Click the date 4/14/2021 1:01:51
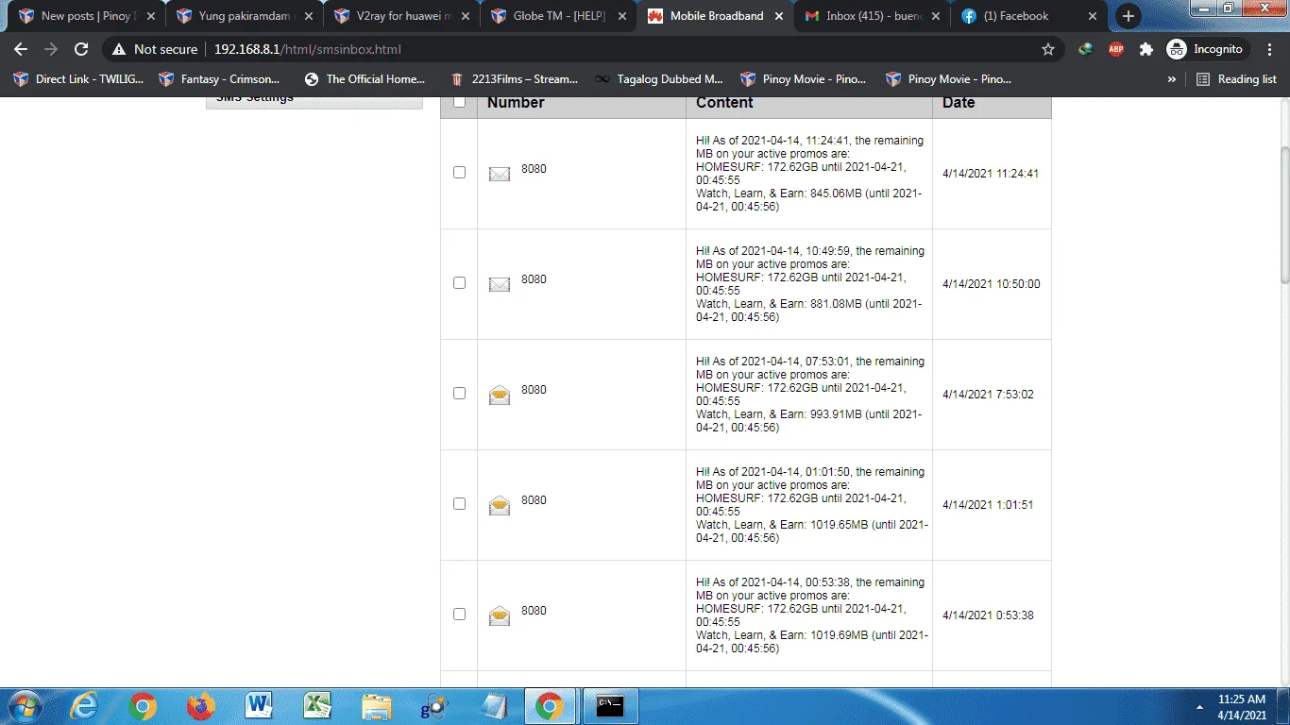This screenshot has height=725, width=1290. tap(988, 505)
